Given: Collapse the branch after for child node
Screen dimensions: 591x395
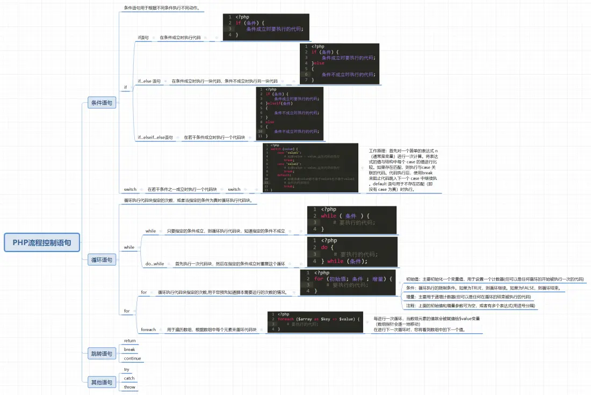Looking at the screenshot, I should (x=152, y=292).
